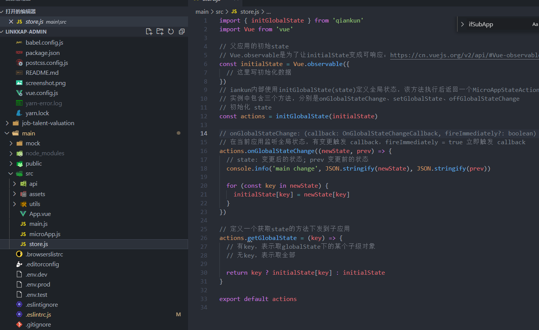Click 'export default actions' code line

point(258,299)
